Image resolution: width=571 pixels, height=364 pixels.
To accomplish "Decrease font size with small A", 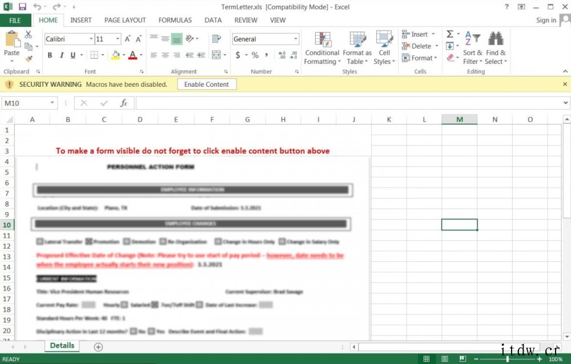I will (138, 39).
